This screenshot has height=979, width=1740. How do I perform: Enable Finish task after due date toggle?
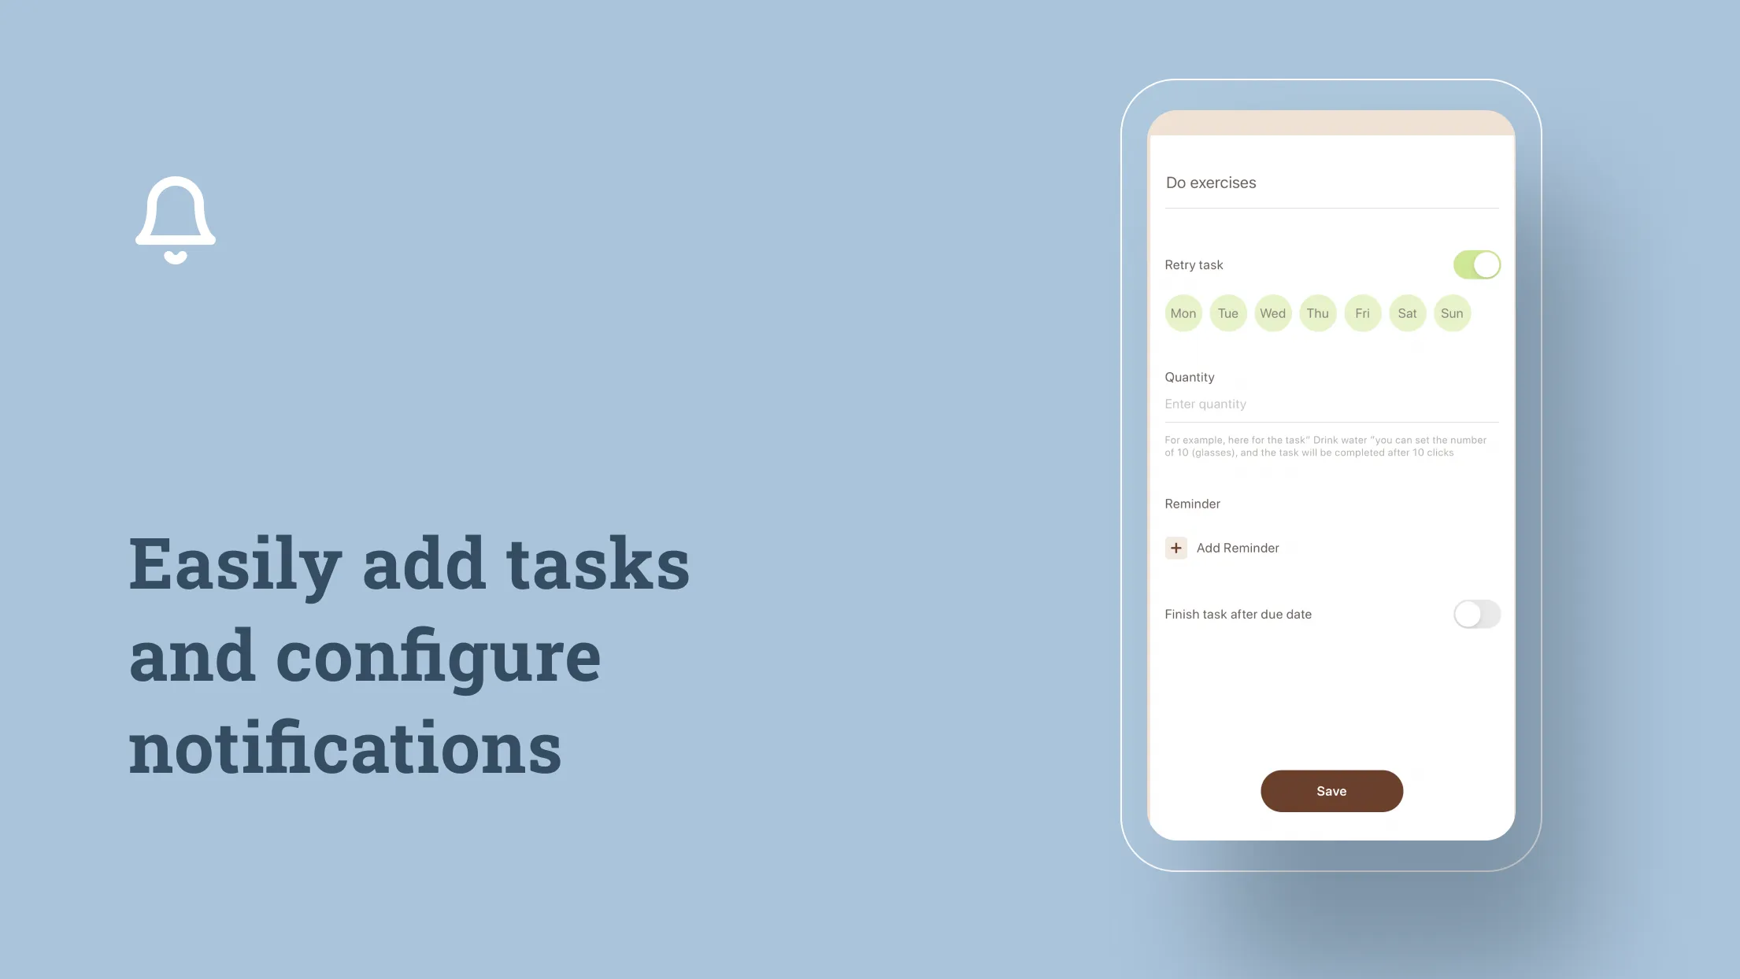[1476, 614]
